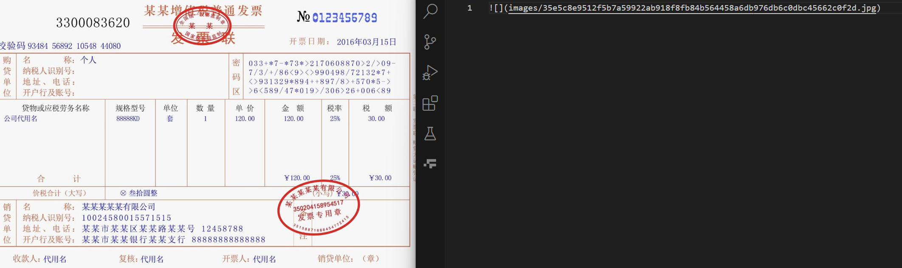902x268 pixels.
Task: Click the red 发票专用章 company stamp
Action: click(x=319, y=208)
